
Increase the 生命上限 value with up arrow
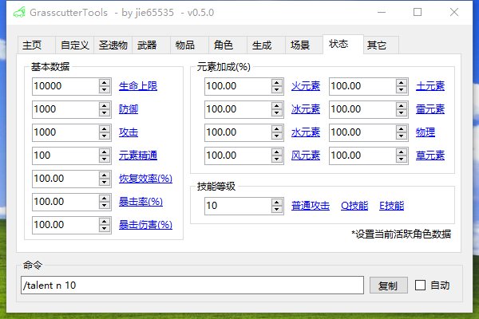coord(105,82)
